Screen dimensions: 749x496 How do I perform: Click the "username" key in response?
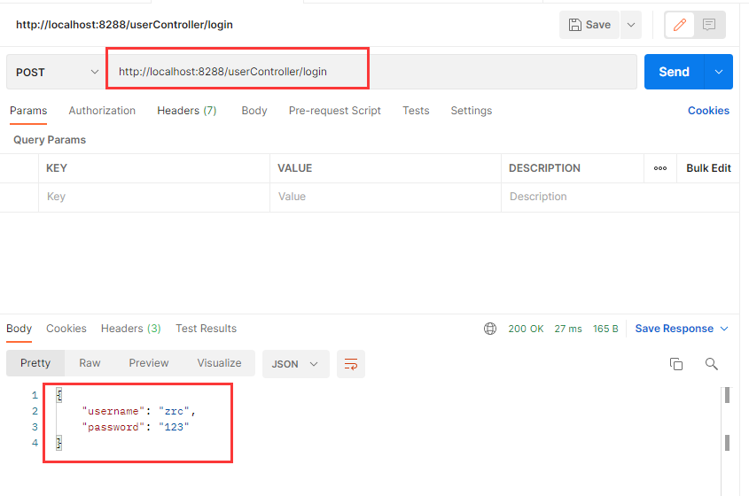coord(113,411)
